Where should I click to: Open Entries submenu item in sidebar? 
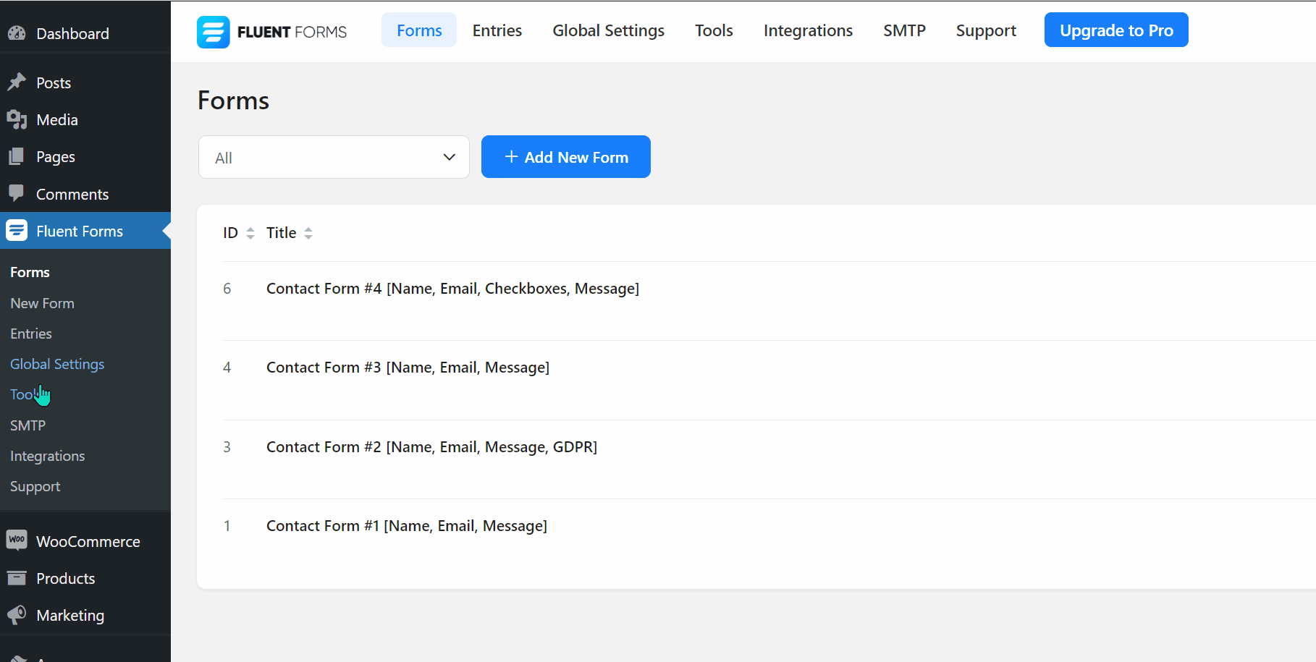point(31,334)
